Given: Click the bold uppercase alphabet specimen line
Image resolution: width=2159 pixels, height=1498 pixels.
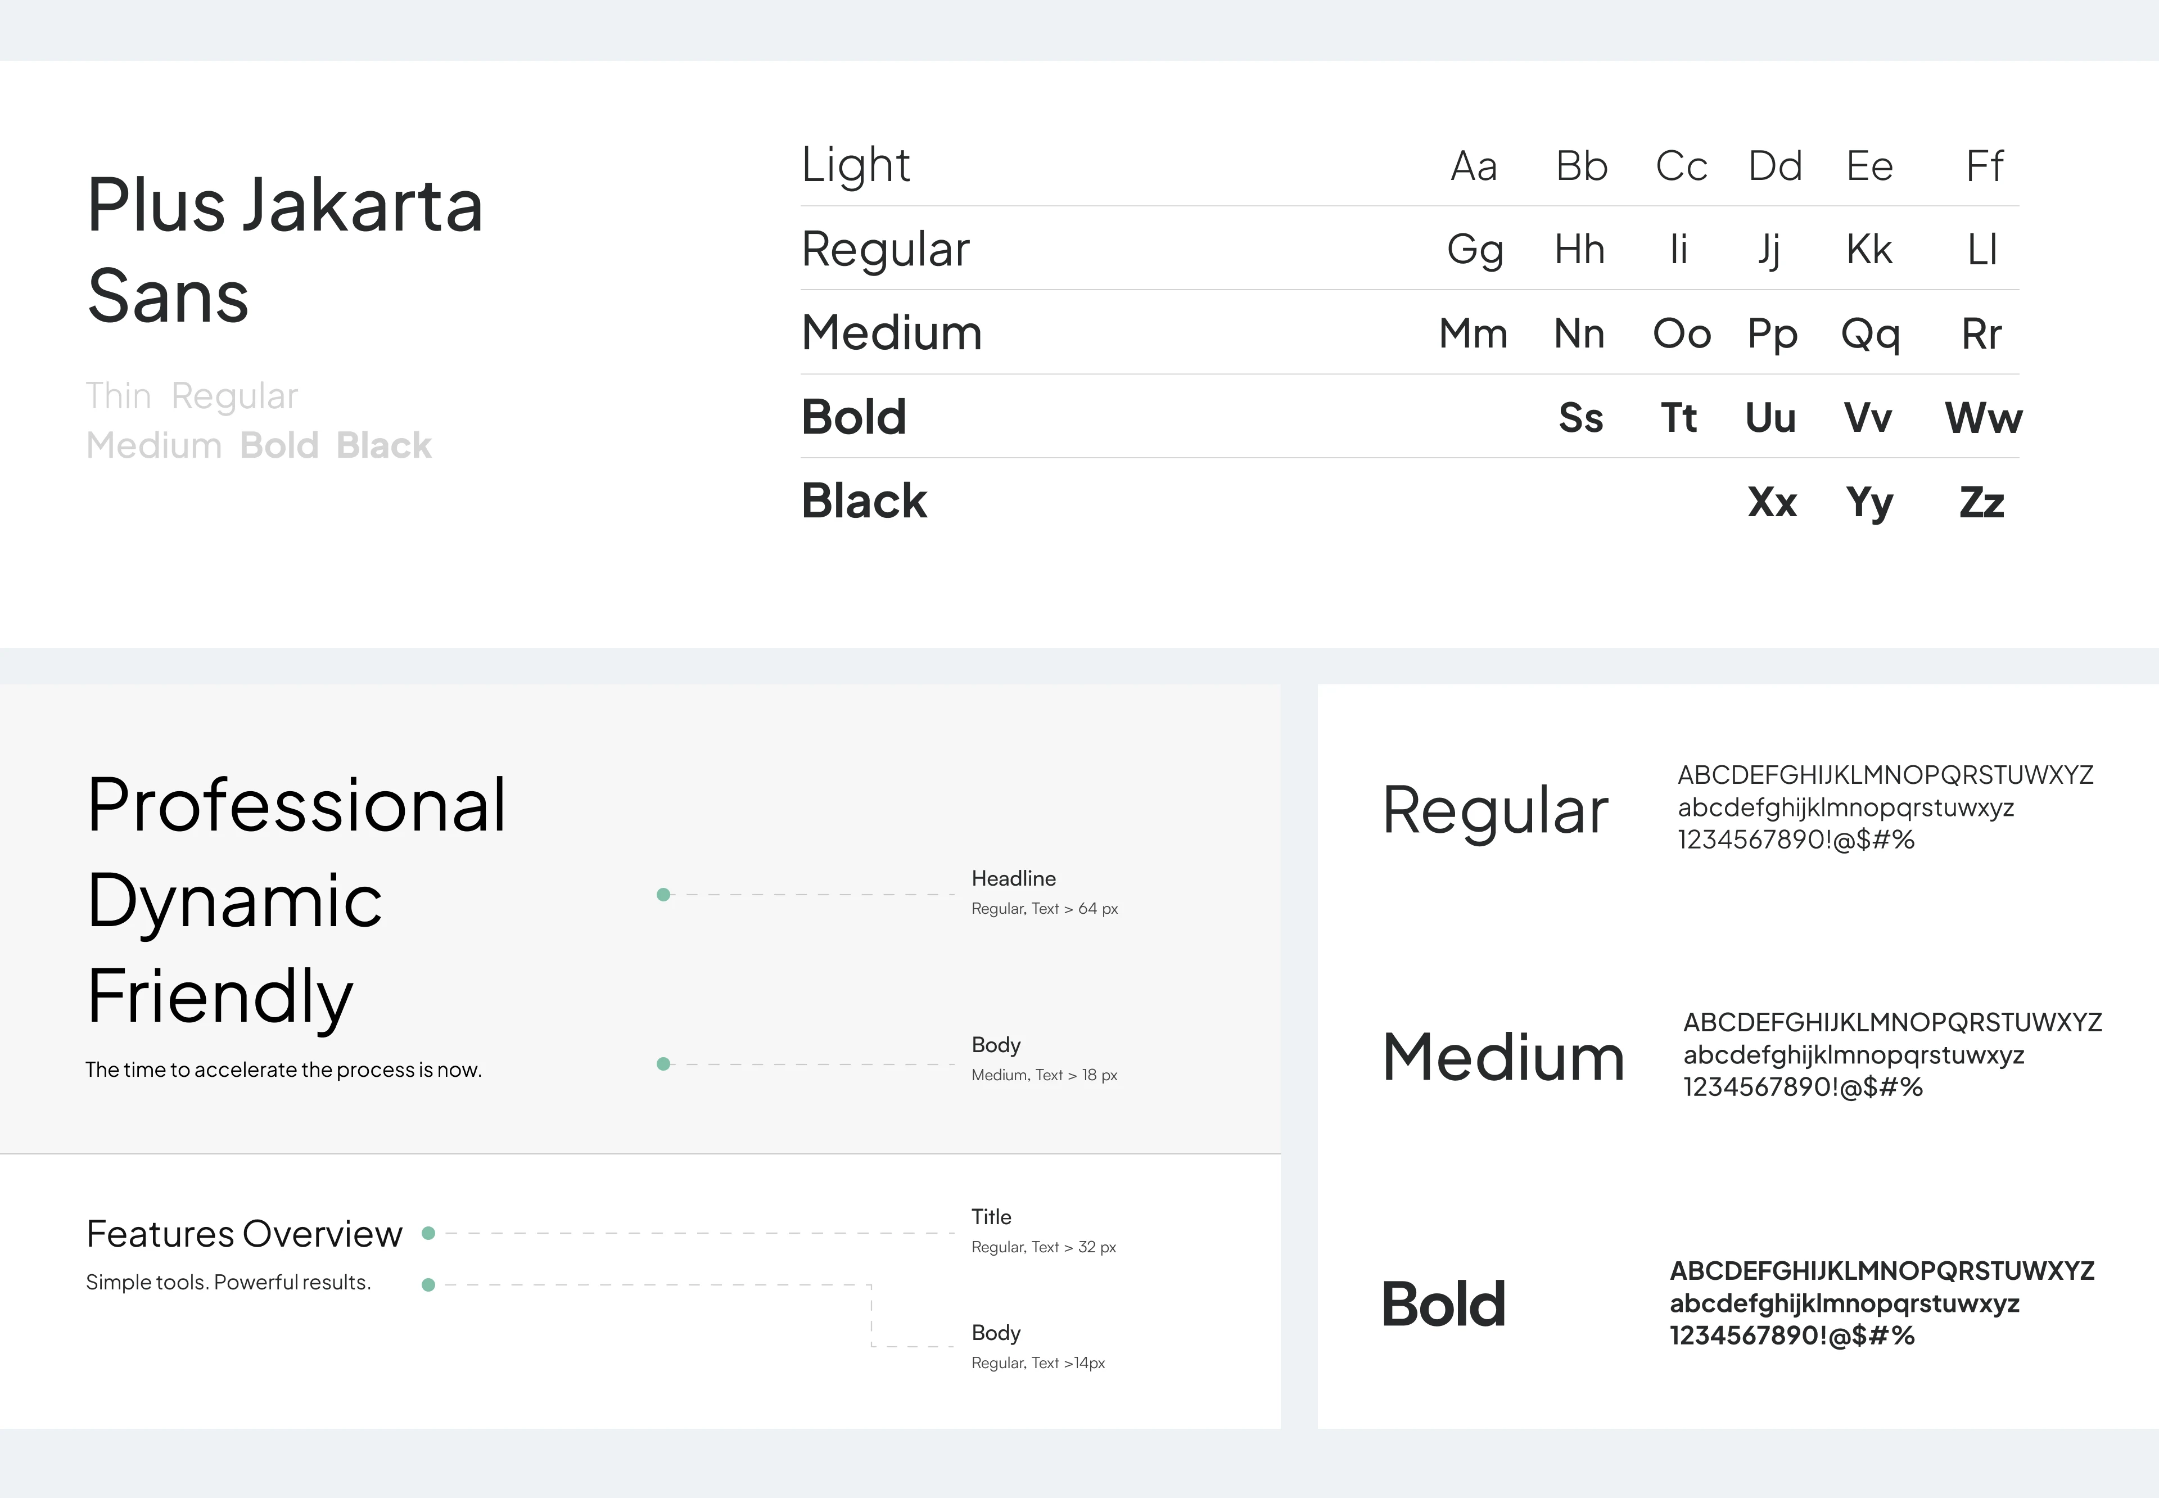Looking at the screenshot, I should (x=1881, y=1271).
